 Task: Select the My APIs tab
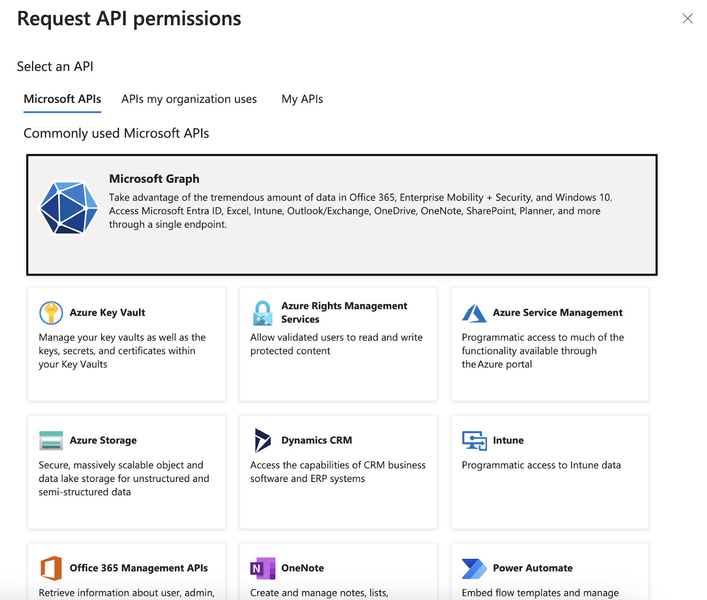[x=302, y=99]
